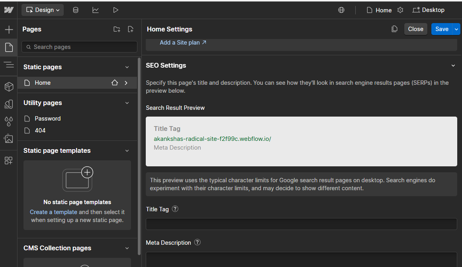
Task: Collapse the SEO Settings section
Action: click(453, 65)
